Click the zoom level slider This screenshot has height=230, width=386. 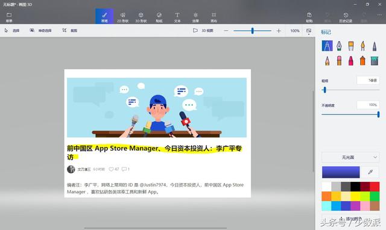[252, 31]
